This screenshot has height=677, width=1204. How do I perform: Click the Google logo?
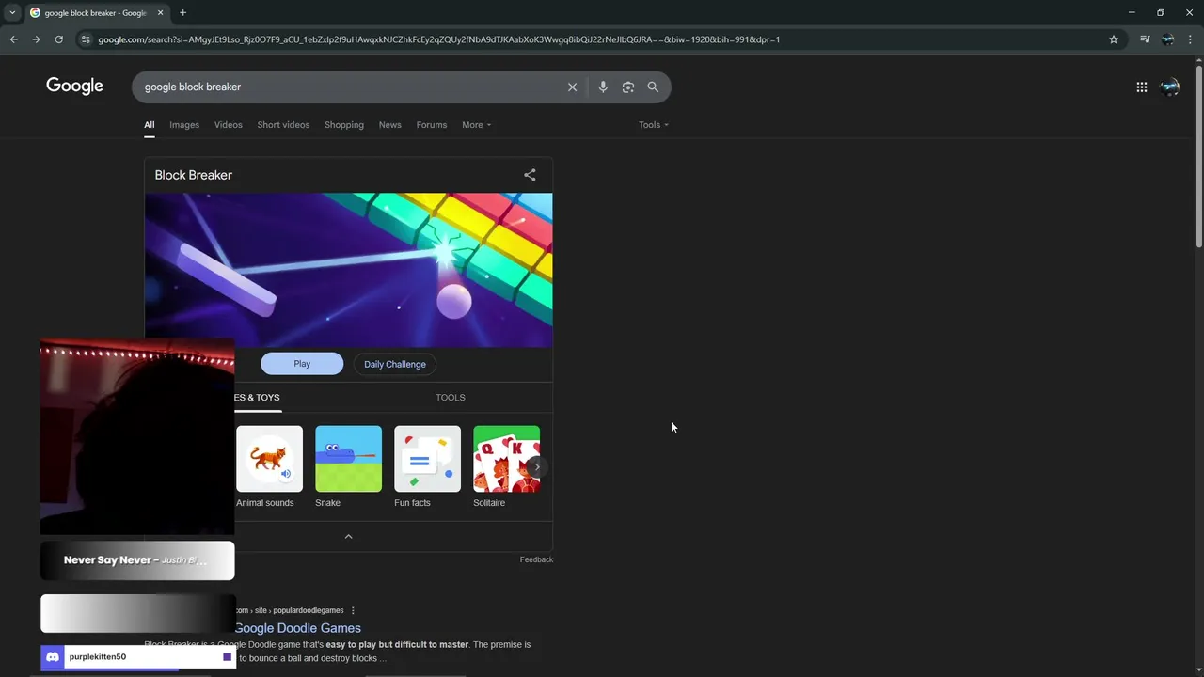click(x=74, y=87)
